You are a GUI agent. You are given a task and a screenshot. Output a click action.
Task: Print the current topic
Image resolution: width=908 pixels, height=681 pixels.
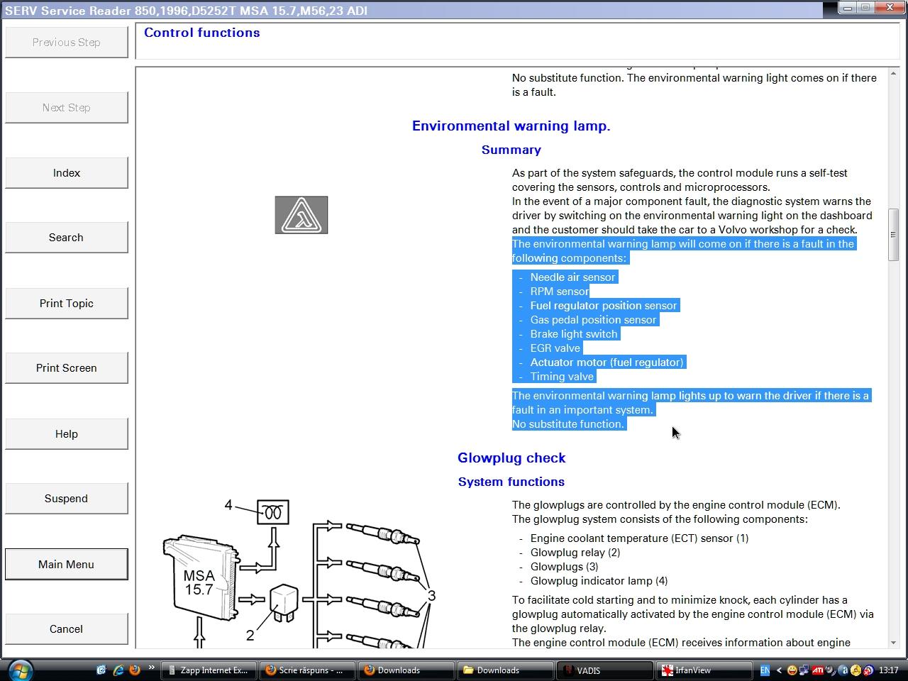pyautogui.click(x=66, y=304)
